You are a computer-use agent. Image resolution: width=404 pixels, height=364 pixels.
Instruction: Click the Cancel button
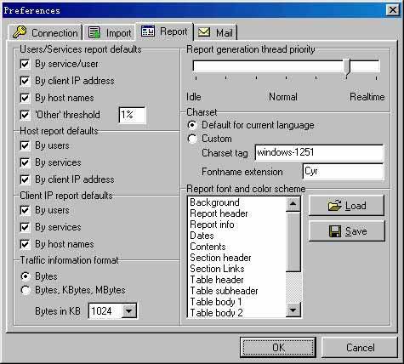(x=360, y=347)
